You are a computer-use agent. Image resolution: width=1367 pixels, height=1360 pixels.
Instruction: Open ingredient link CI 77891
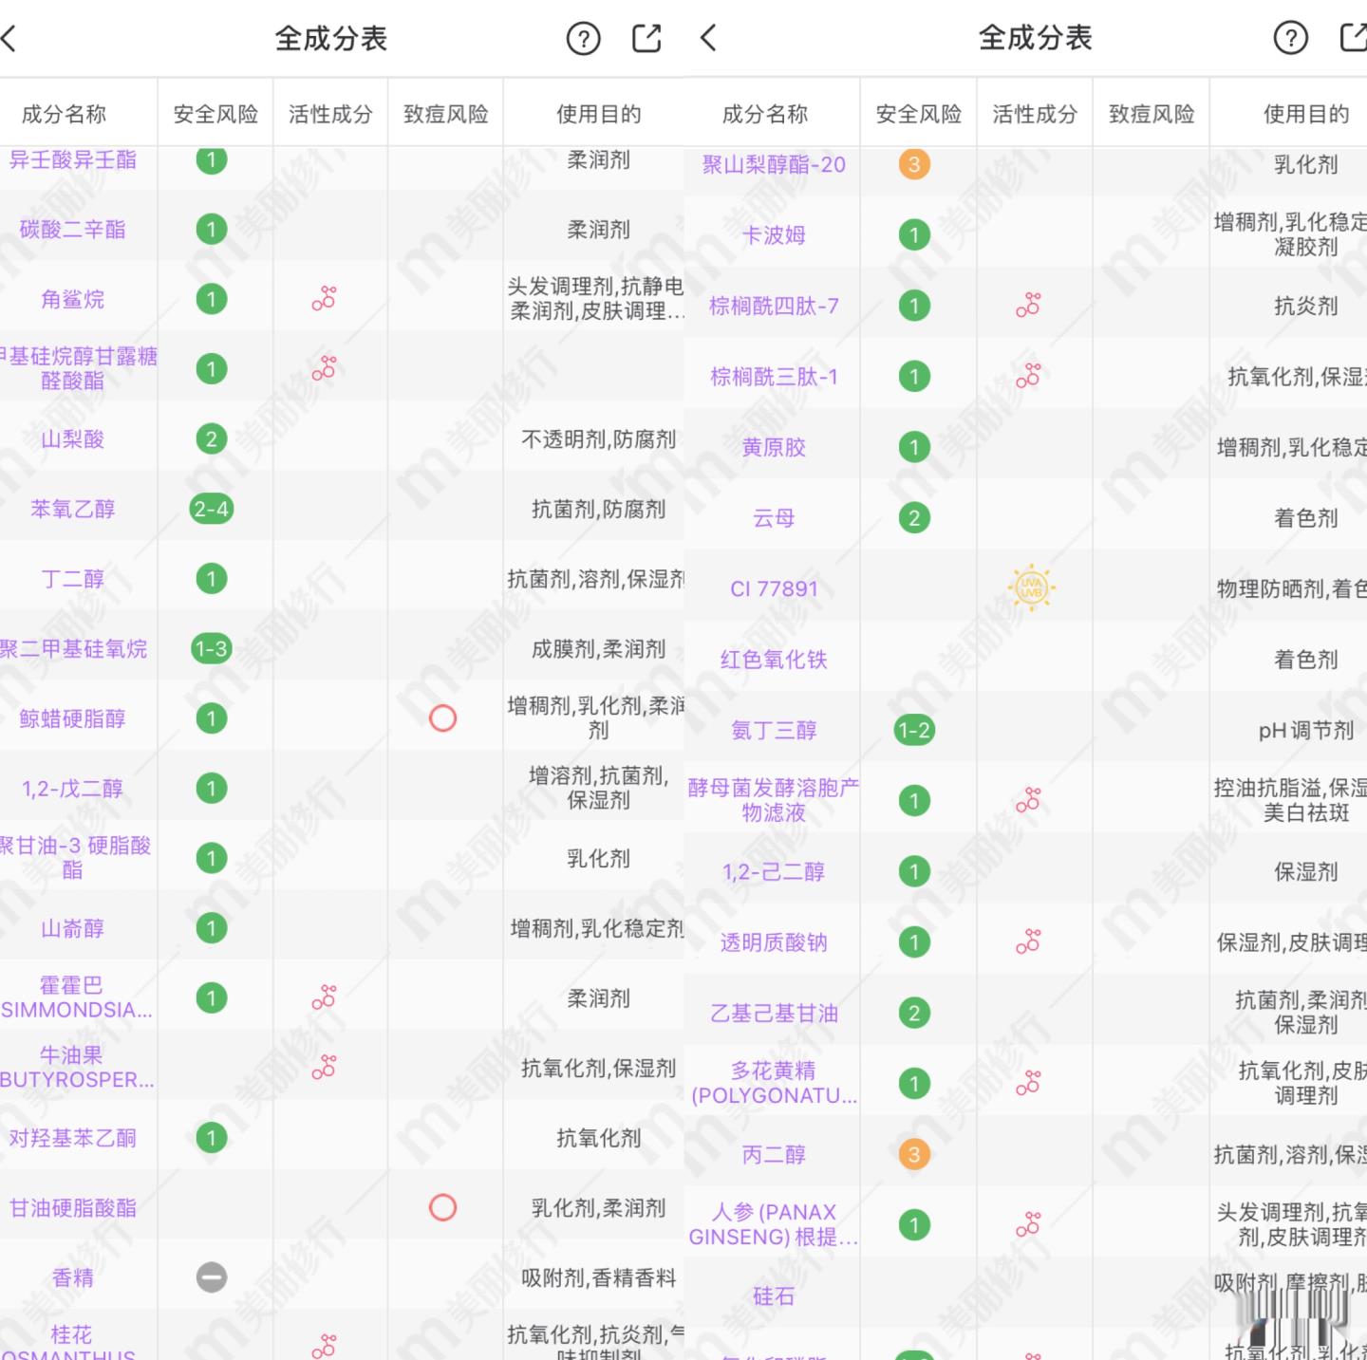coord(774,588)
